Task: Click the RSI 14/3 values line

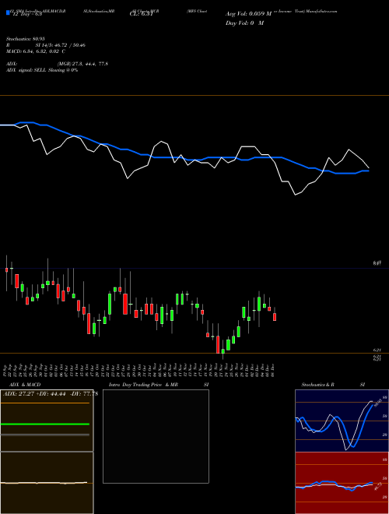Action: (x=46, y=45)
